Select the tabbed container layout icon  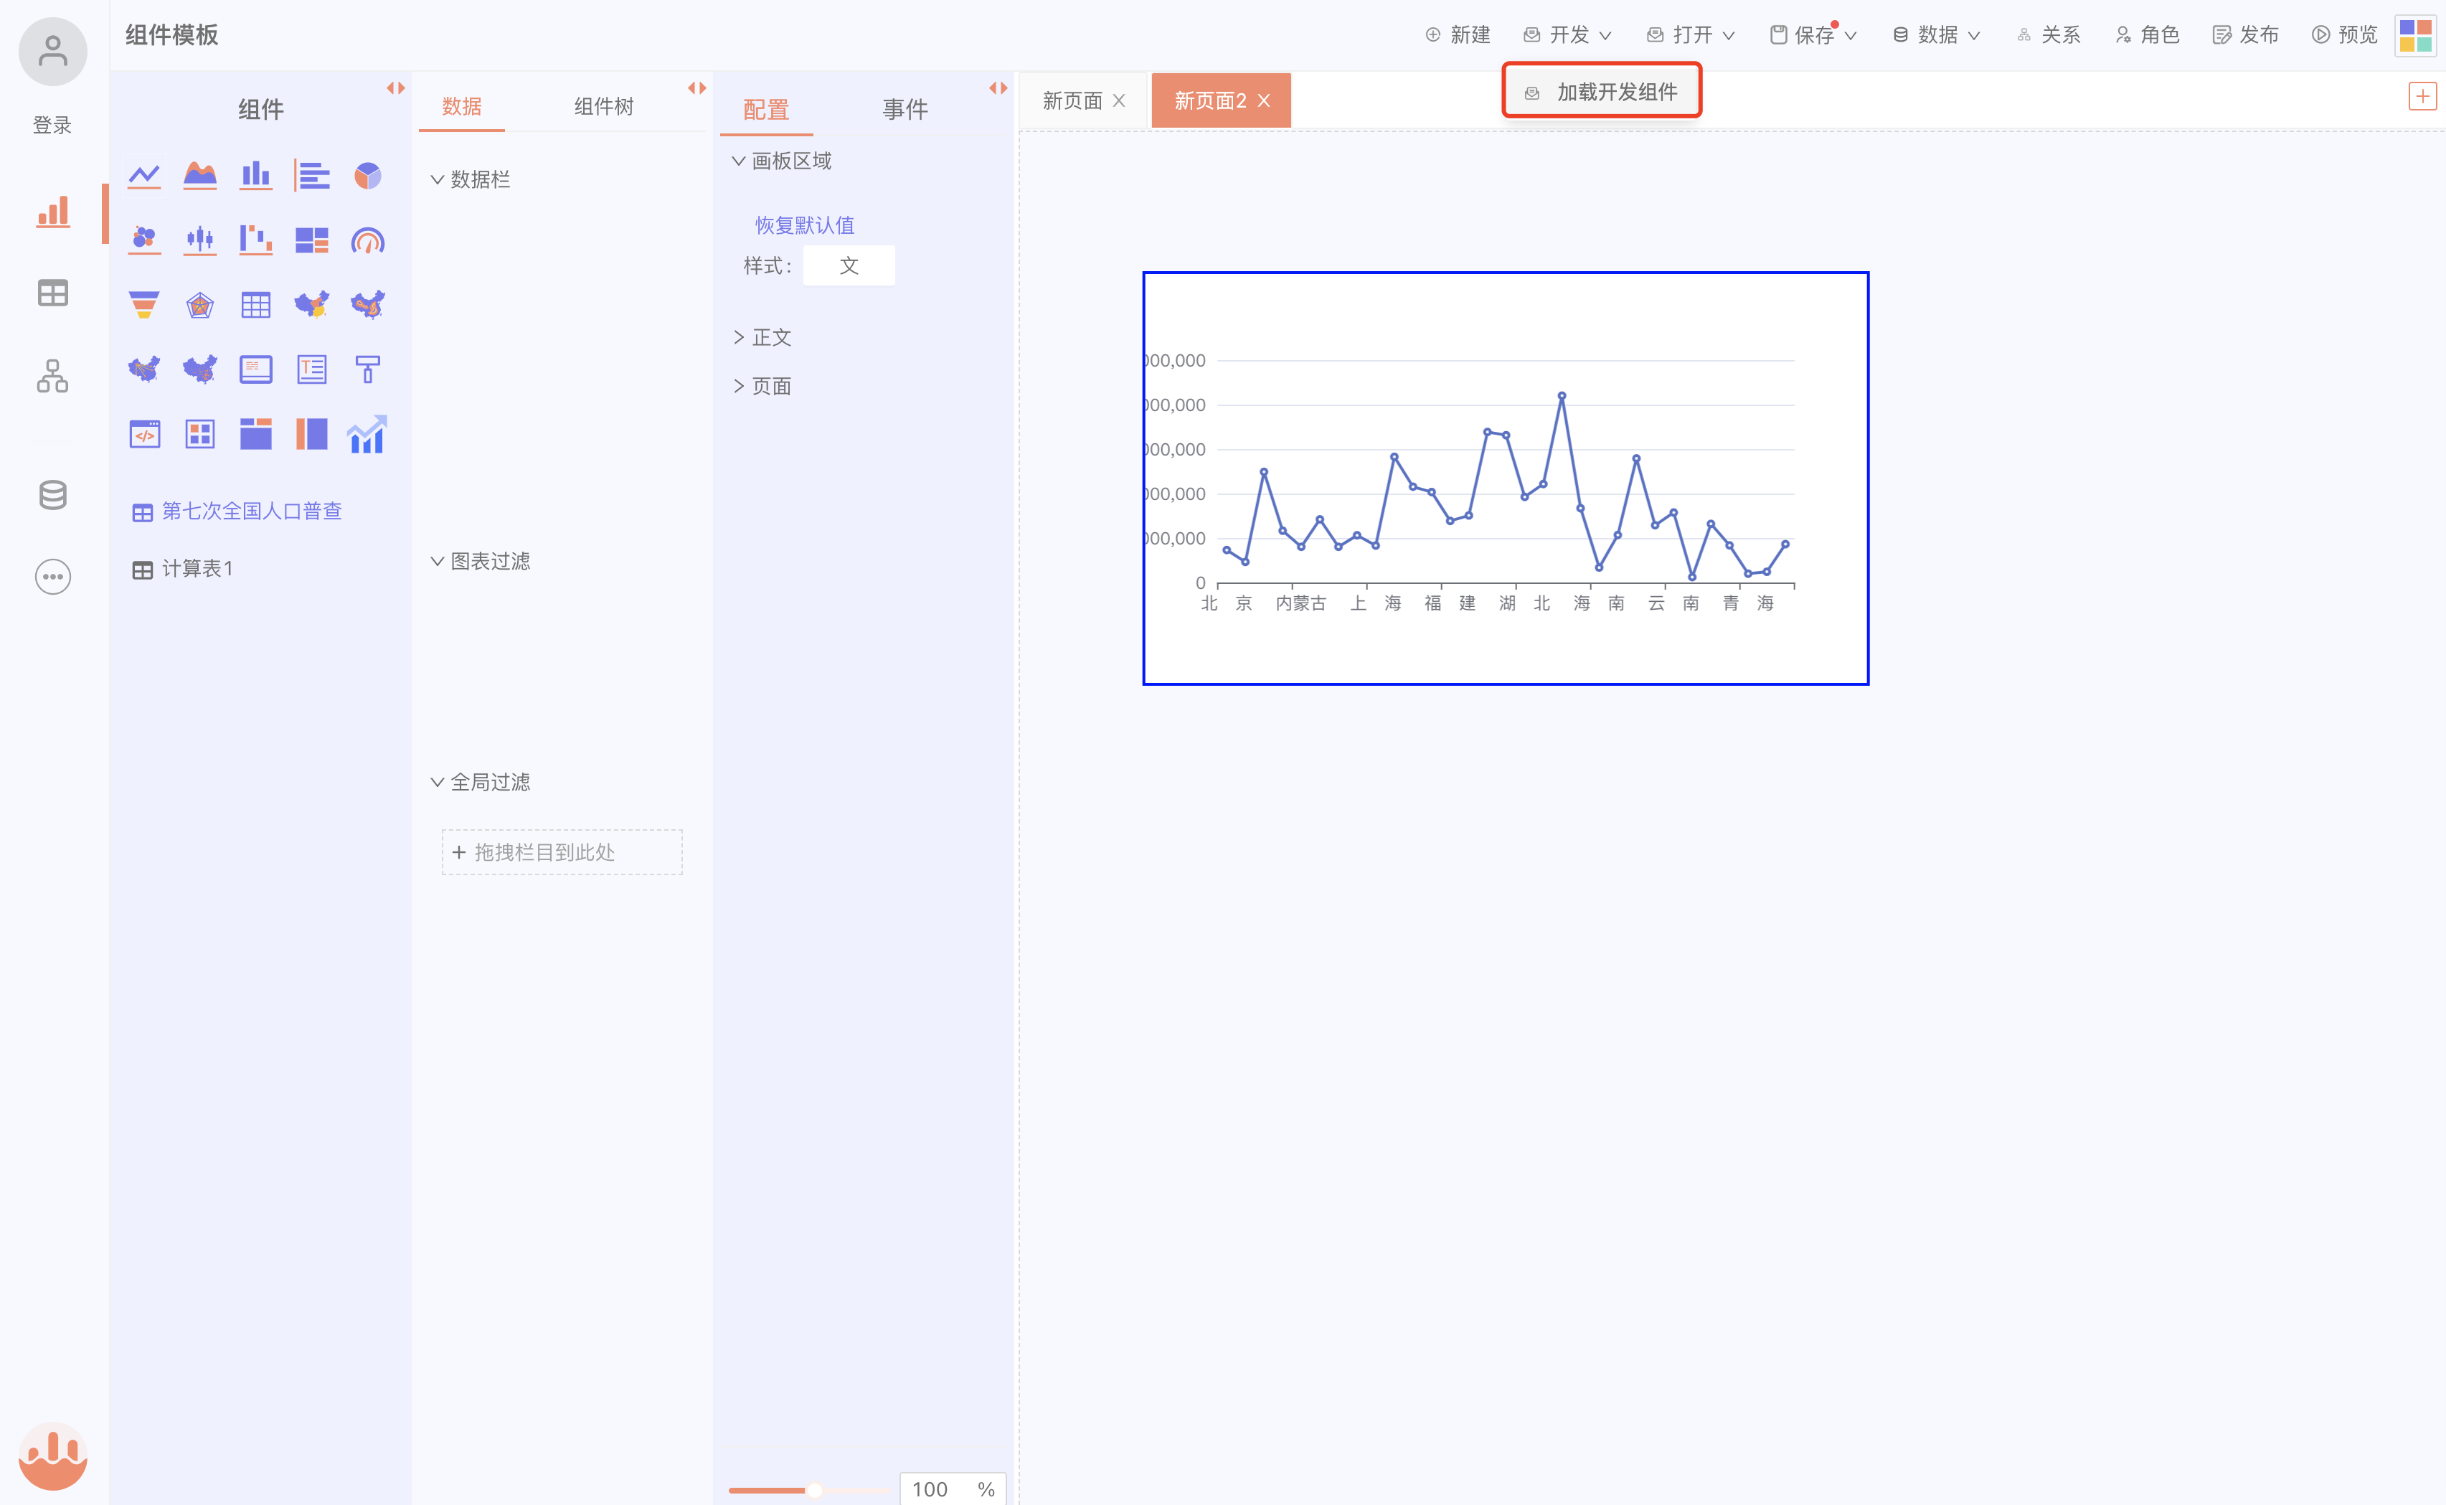(256, 434)
